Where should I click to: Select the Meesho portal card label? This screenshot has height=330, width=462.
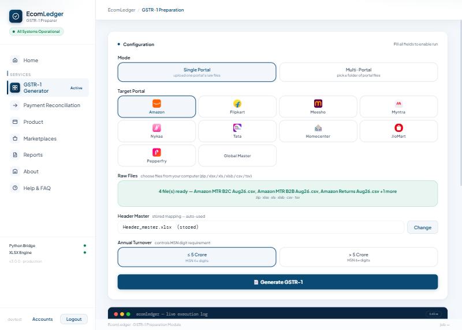click(318, 112)
